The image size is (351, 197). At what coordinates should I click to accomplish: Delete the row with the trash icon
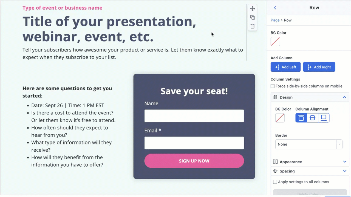(252, 26)
